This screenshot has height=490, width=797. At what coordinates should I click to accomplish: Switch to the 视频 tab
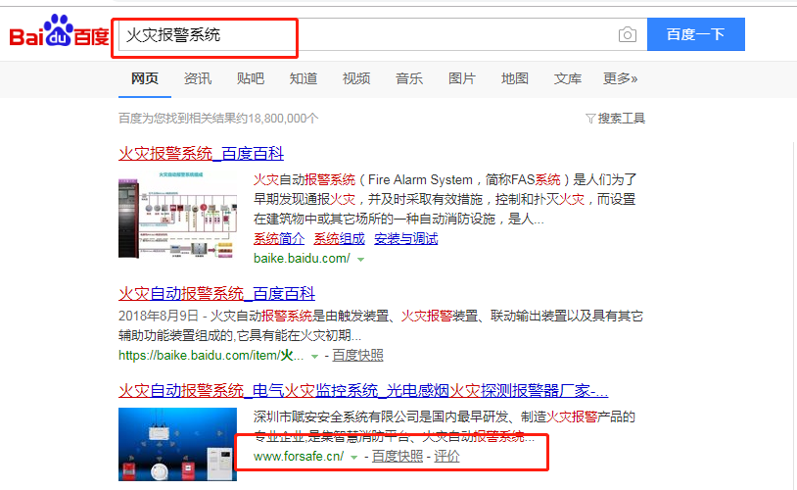point(356,78)
